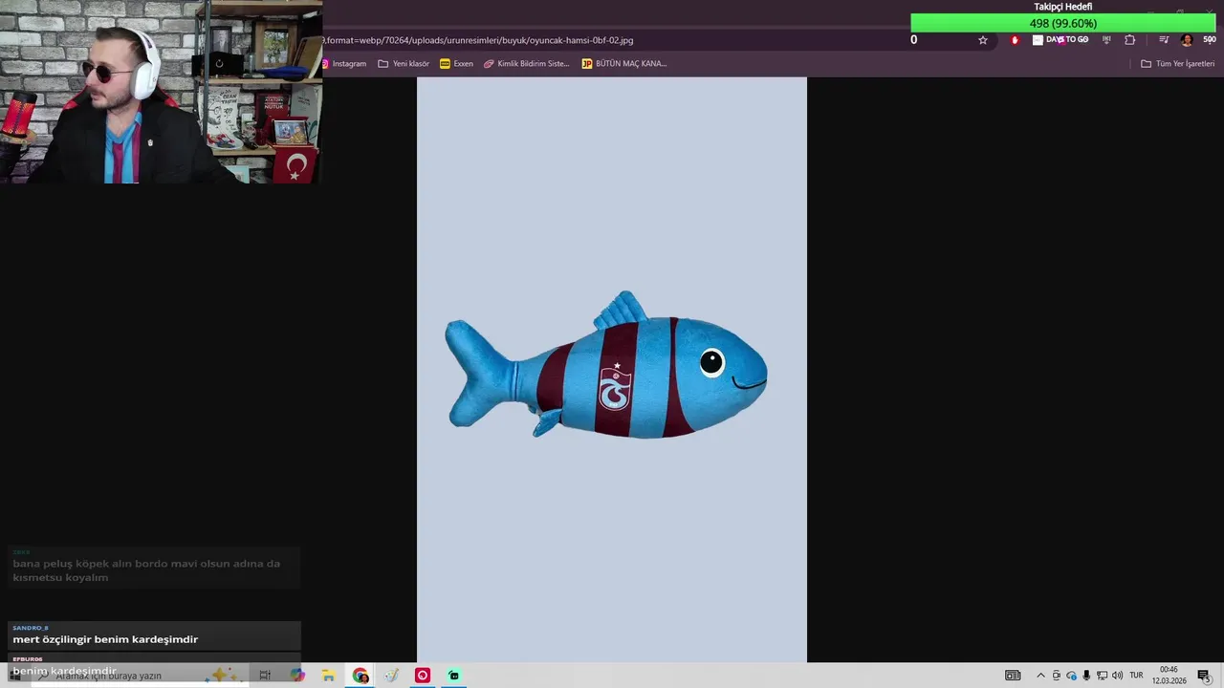Open the clock showing 00:46
This screenshot has width=1224, height=688.
click(1169, 676)
